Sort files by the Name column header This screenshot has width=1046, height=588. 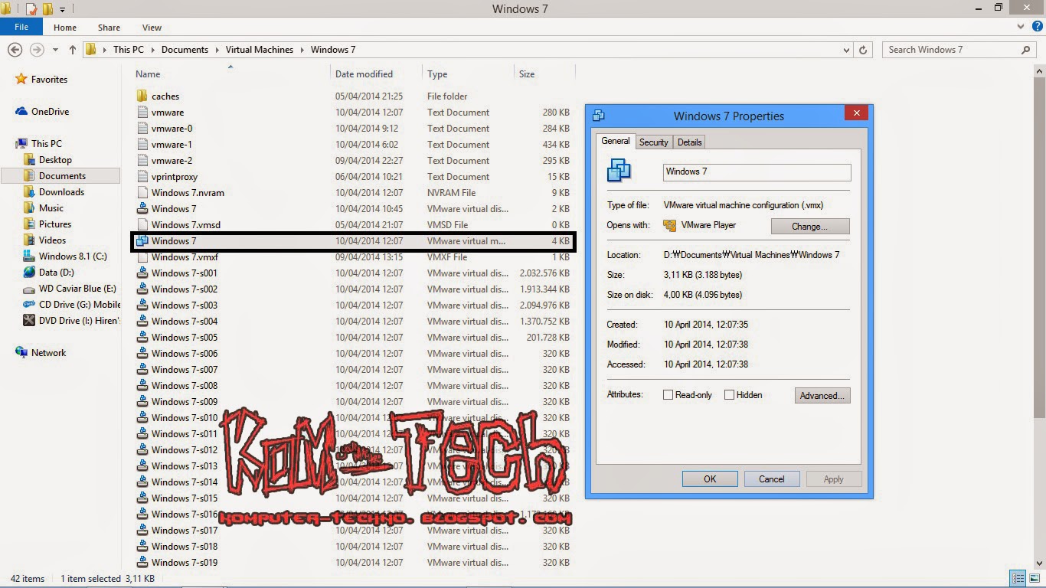pos(230,73)
